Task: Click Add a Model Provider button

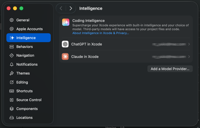Action: [170, 69]
